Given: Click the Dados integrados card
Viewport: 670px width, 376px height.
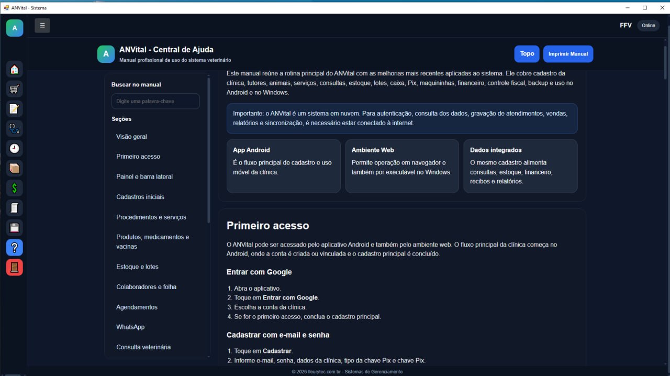Looking at the screenshot, I should (x=520, y=166).
